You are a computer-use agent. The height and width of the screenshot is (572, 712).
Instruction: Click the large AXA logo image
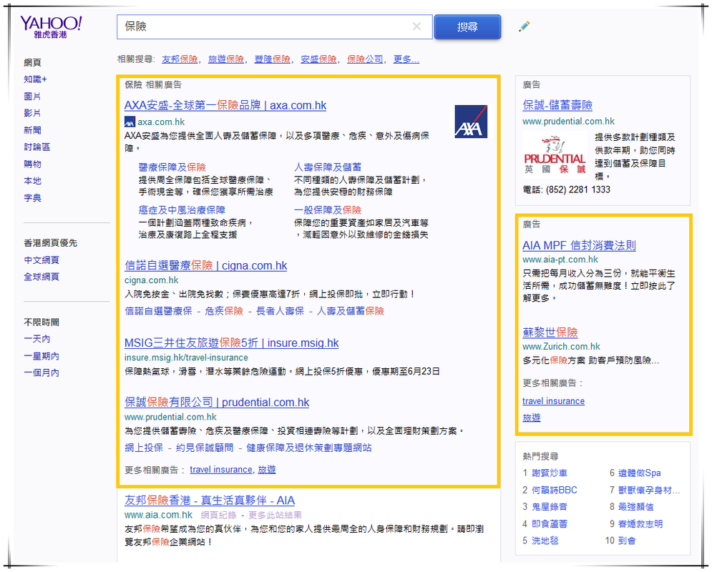pos(471,121)
